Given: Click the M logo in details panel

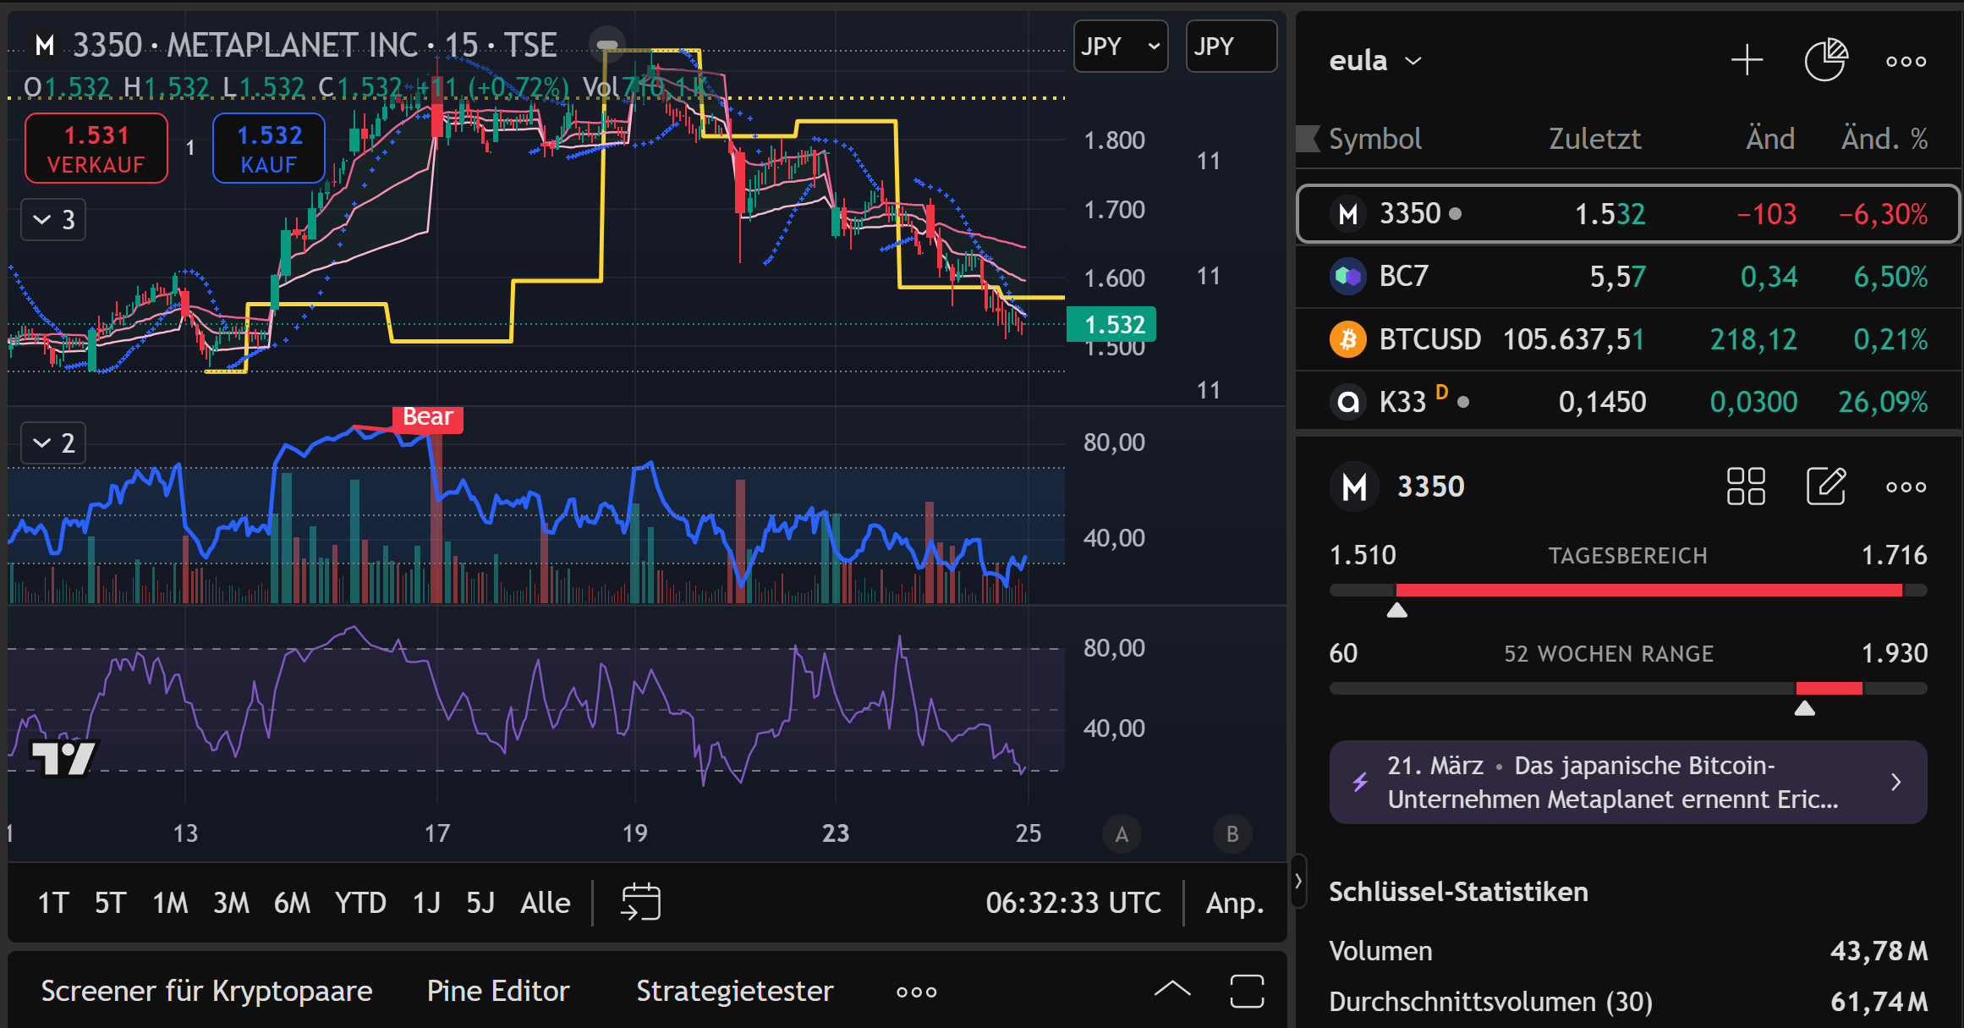Looking at the screenshot, I should [x=1354, y=487].
